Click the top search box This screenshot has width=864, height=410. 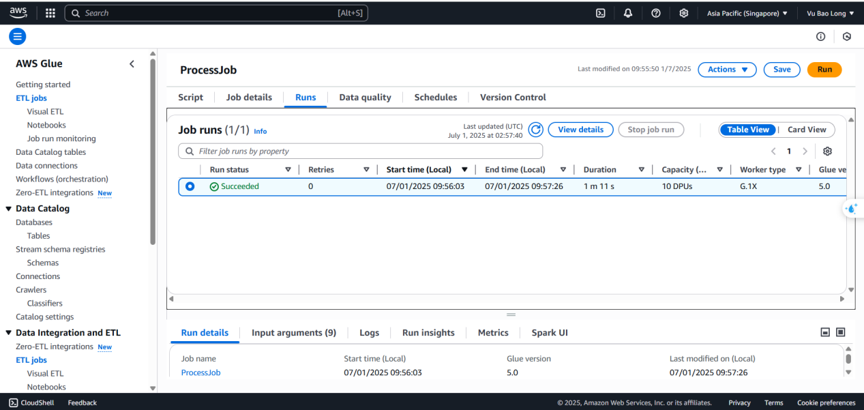pyautogui.click(x=216, y=13)
